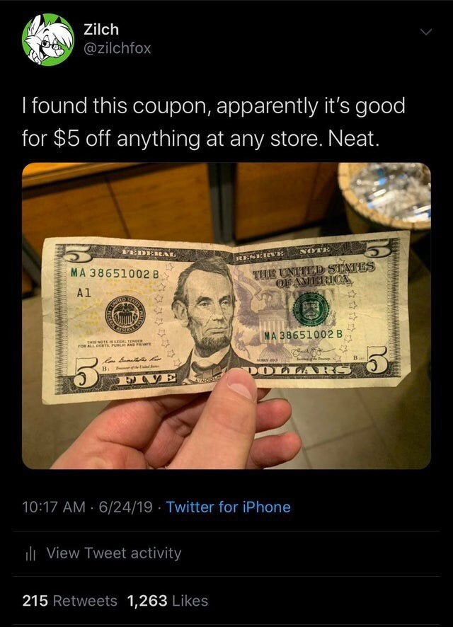Screen dimensions: 453x627
Task: Open the five dollar bill photo
Action: tap(226, 316)
